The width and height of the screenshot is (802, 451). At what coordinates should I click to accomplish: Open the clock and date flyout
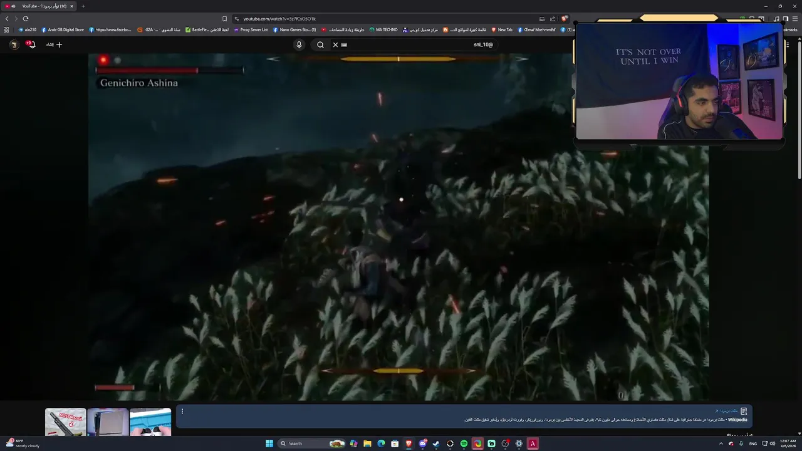tap(788, 443)
